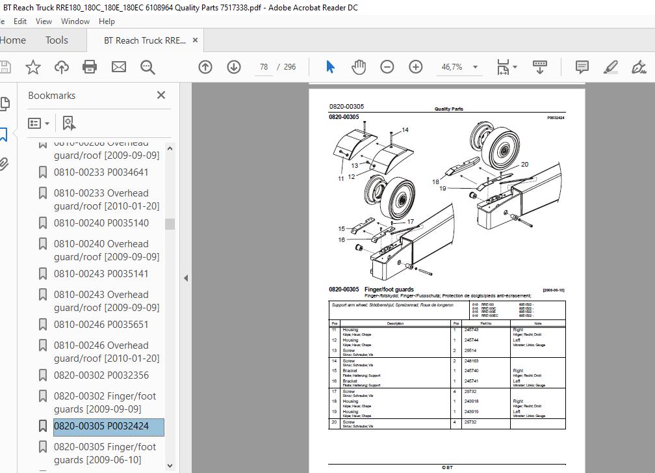This screenshot has width=655, height=473.
Task: Select the hand pan tool
Action: [359, 67]
